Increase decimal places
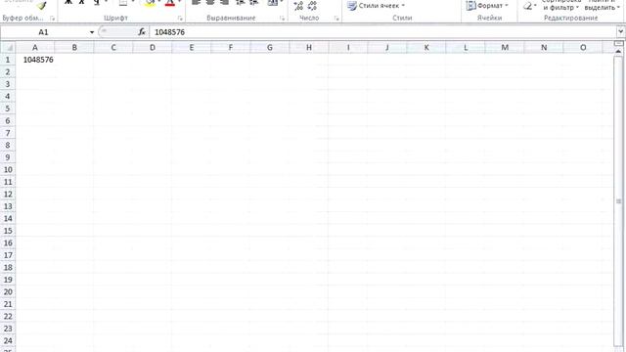The width and height of the screenshot is (626, 352). 298,6
